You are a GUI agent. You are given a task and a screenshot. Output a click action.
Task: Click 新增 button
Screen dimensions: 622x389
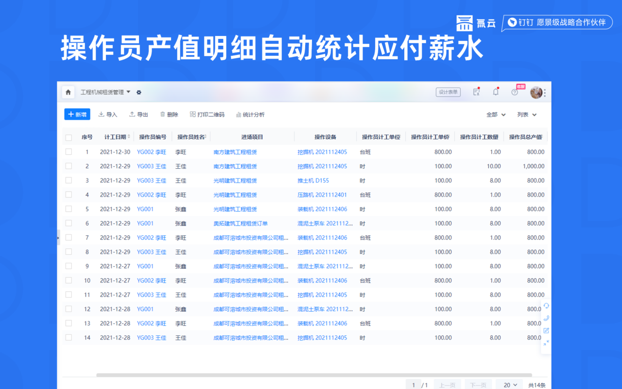click(77, 114)
